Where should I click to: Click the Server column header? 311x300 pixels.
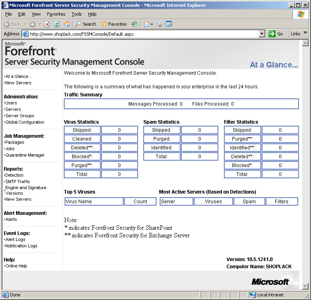[x=176, y=201]
